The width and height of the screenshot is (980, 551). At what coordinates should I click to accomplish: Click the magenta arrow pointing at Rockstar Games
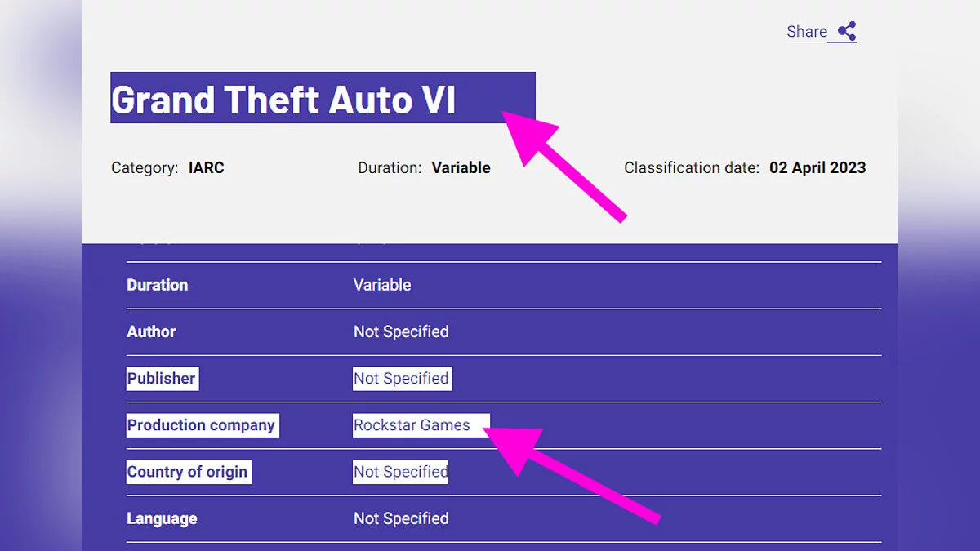pyautogui.click(x=572, y=473)
